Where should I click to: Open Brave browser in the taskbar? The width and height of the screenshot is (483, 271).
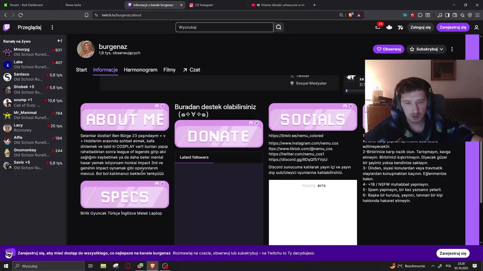pos(152,266)
